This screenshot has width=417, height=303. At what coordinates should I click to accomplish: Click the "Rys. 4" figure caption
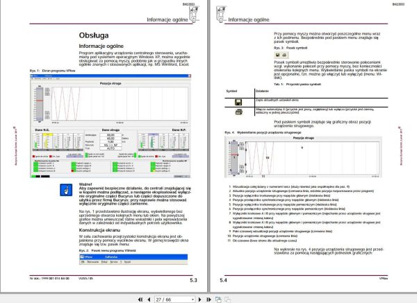(x=263, y=132)
